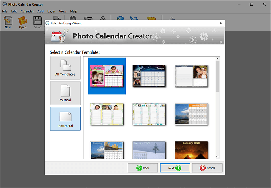
Task: Click the template list scrollbar thumb
Action: pyautogui.click(x=218, y=76)
